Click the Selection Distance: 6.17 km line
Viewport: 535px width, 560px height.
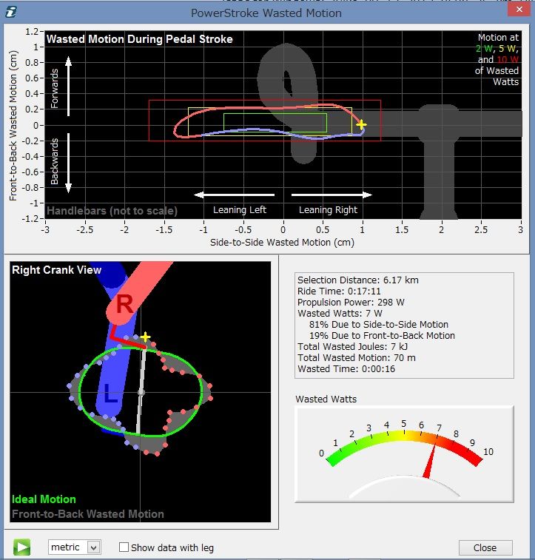(x=358, y=280)
